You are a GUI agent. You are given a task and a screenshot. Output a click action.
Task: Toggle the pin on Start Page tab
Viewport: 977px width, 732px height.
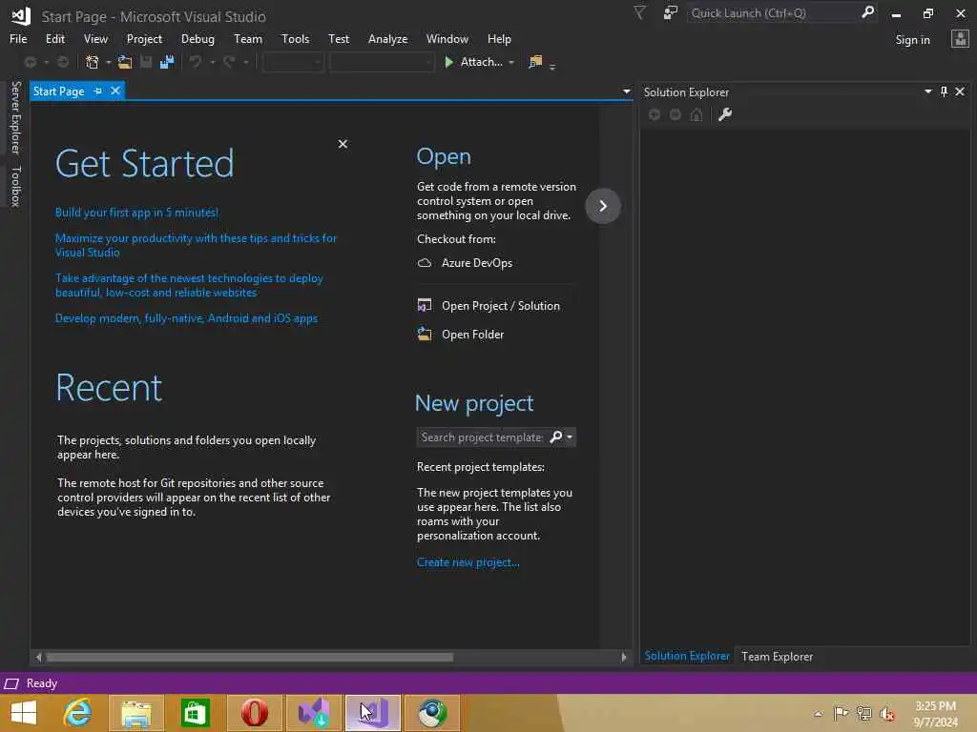point(98,91)
